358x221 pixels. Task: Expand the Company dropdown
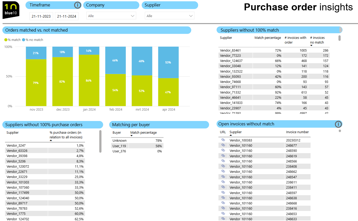coord(111,16)
